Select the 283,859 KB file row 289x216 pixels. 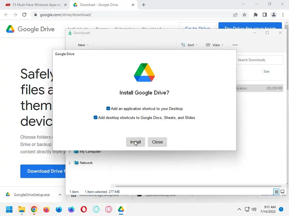(x=260, y=88)
